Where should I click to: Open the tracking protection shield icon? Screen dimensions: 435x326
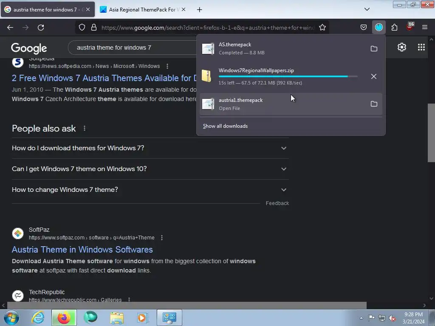click(82, 28)
